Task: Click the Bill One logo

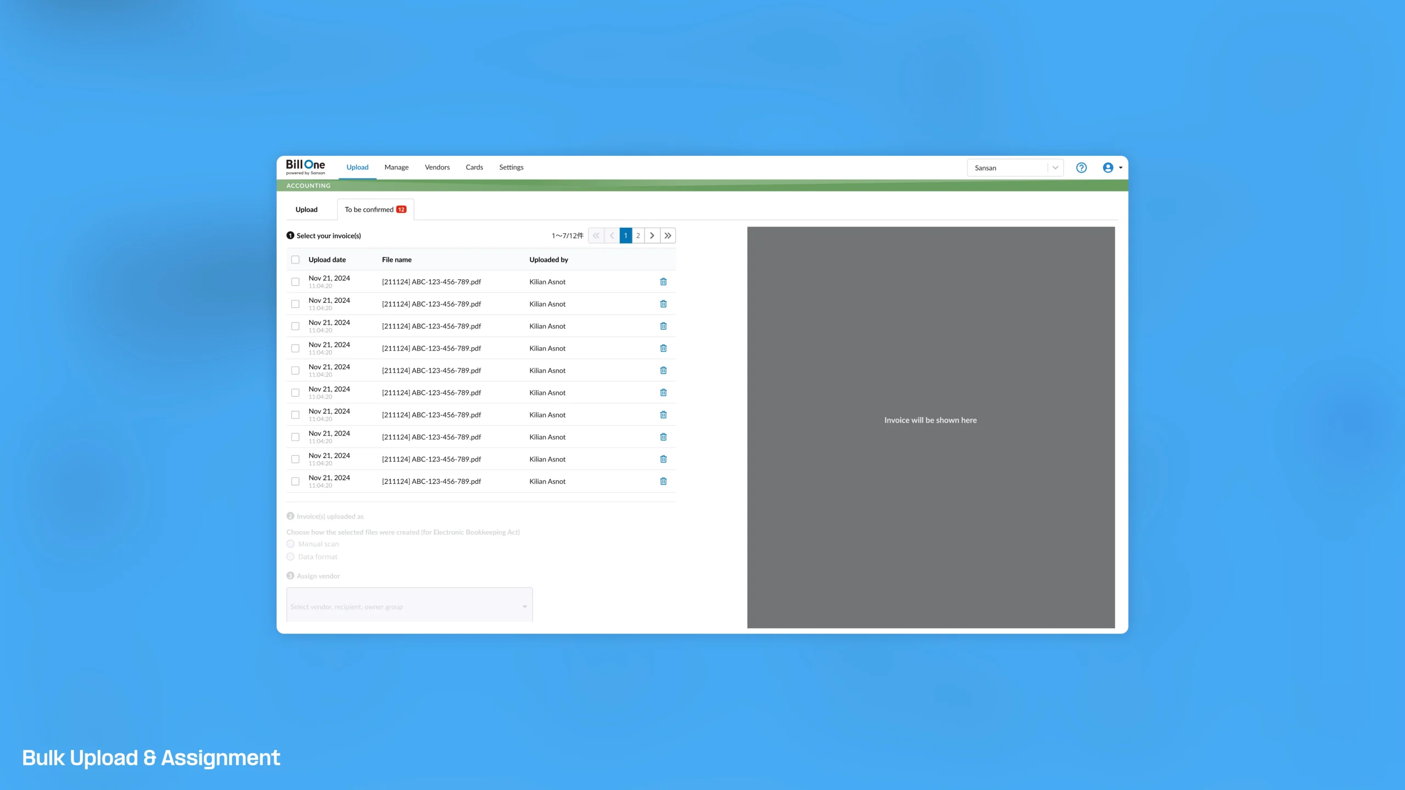Action: tap(305, 167)
